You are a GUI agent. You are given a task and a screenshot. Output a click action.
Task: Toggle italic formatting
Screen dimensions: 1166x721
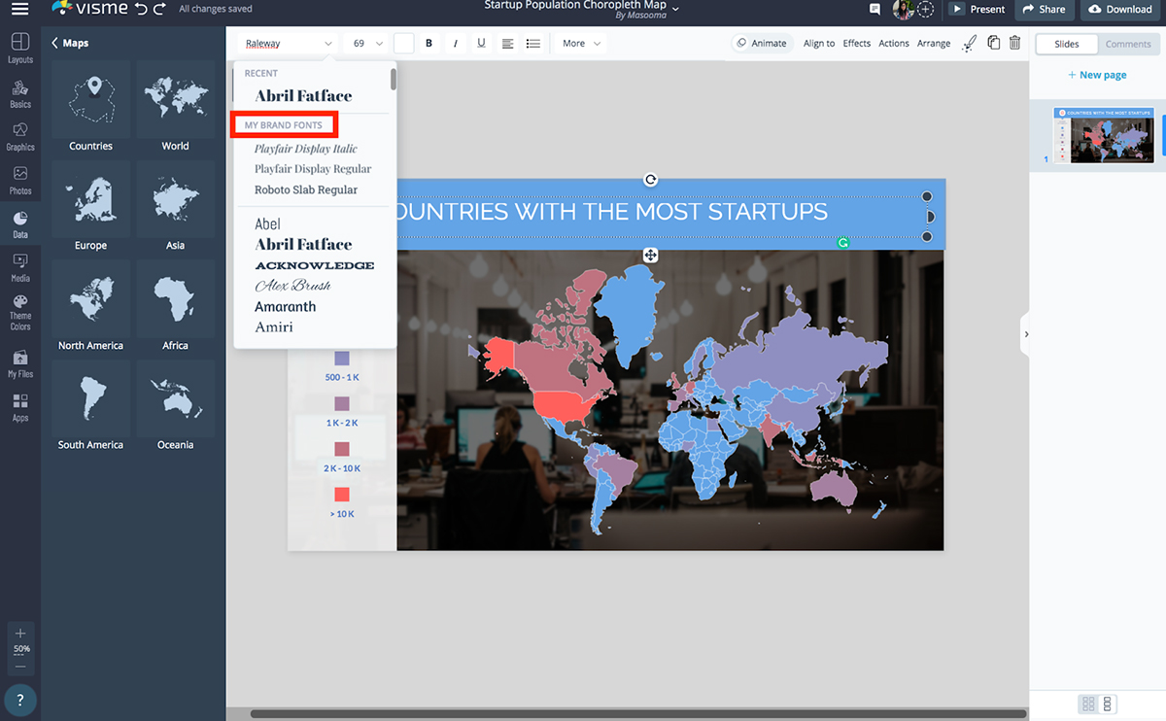coord(455,43)
